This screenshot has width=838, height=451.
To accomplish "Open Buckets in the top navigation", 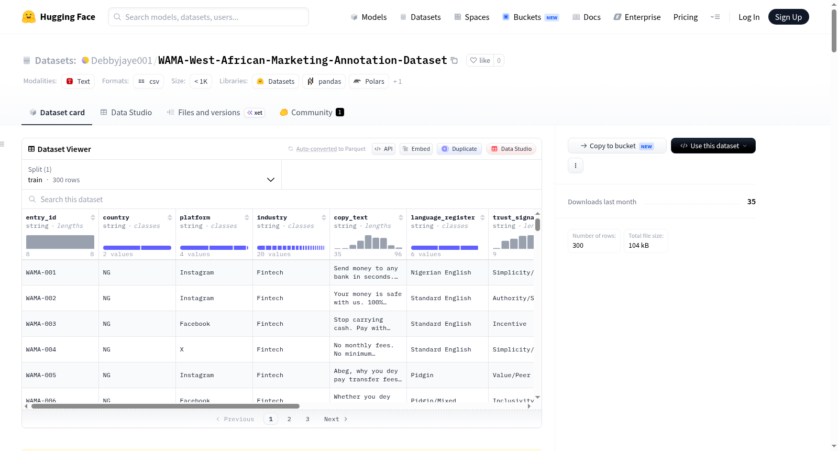I will [531, 17].
